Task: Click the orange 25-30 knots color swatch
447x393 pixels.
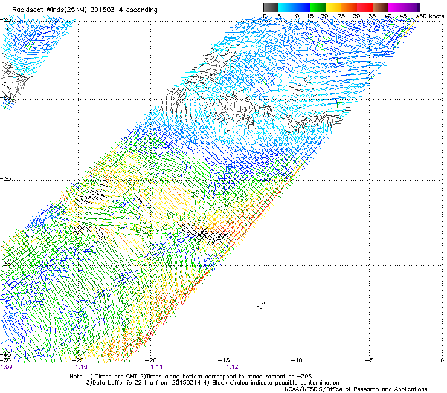Action: (x=349, y=7)
